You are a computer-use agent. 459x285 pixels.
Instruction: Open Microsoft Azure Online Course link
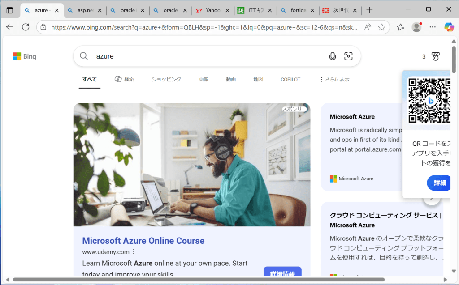click(143, 241)
